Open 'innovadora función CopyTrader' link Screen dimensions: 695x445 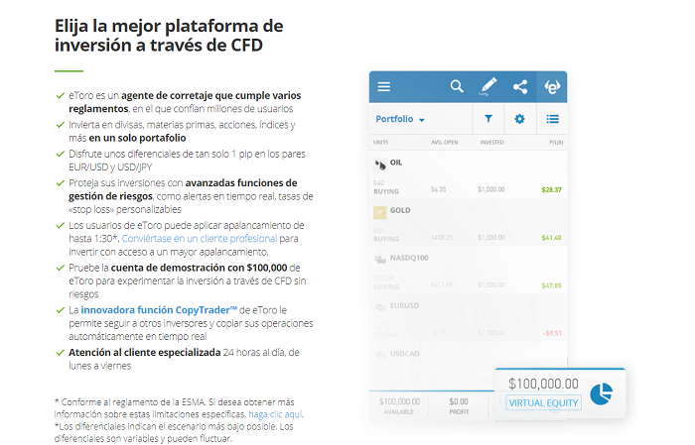(159, 310)
